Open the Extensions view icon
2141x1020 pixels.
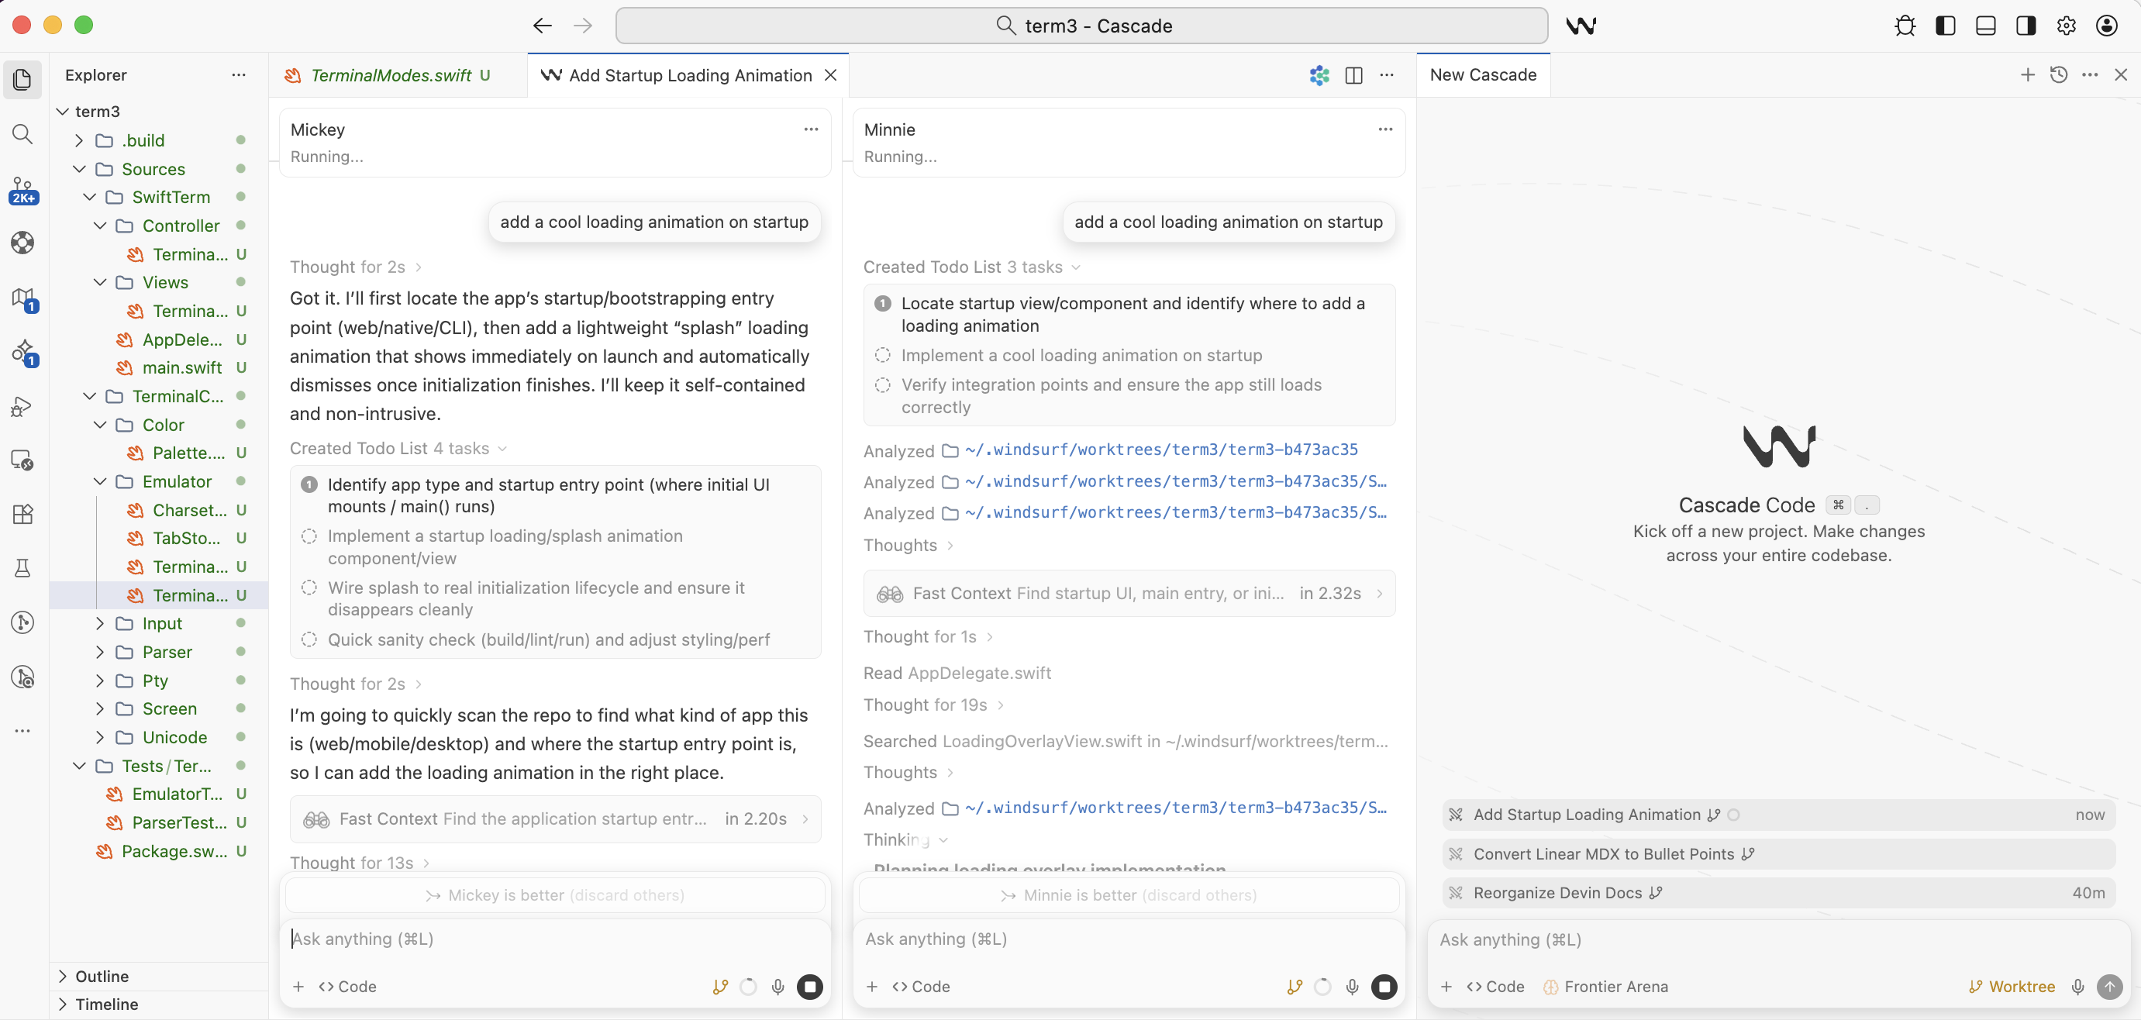coord(22,514)
